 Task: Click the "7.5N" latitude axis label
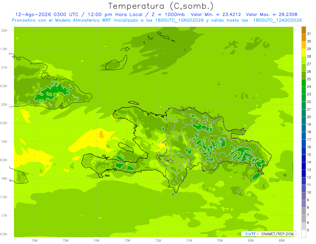[4, 197]
